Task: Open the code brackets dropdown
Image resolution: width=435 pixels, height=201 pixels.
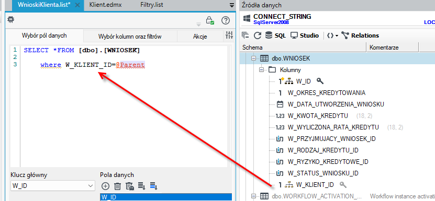Action: (x=332, y=36)
